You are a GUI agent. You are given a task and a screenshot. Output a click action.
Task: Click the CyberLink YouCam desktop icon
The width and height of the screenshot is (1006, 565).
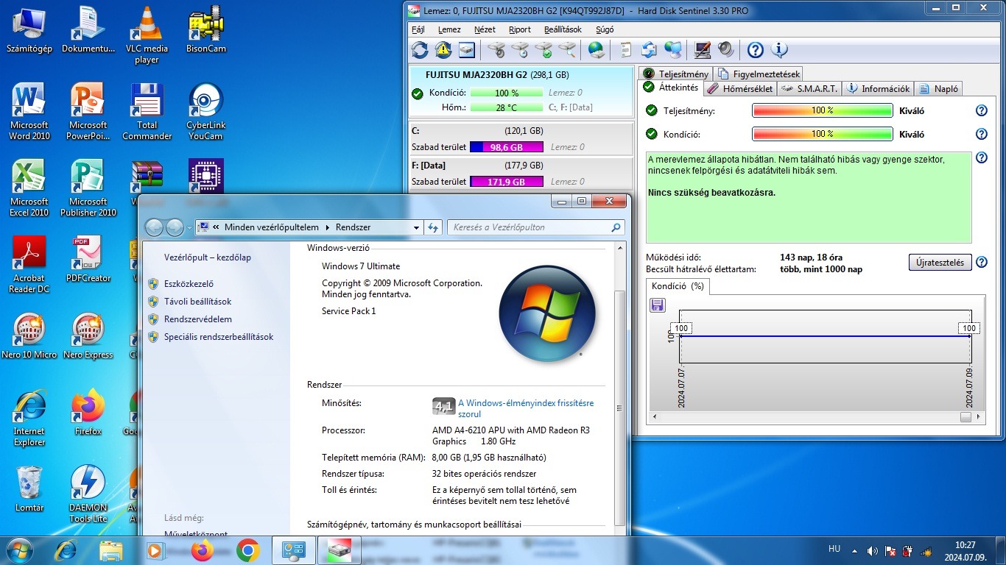(x=205, y=111)
